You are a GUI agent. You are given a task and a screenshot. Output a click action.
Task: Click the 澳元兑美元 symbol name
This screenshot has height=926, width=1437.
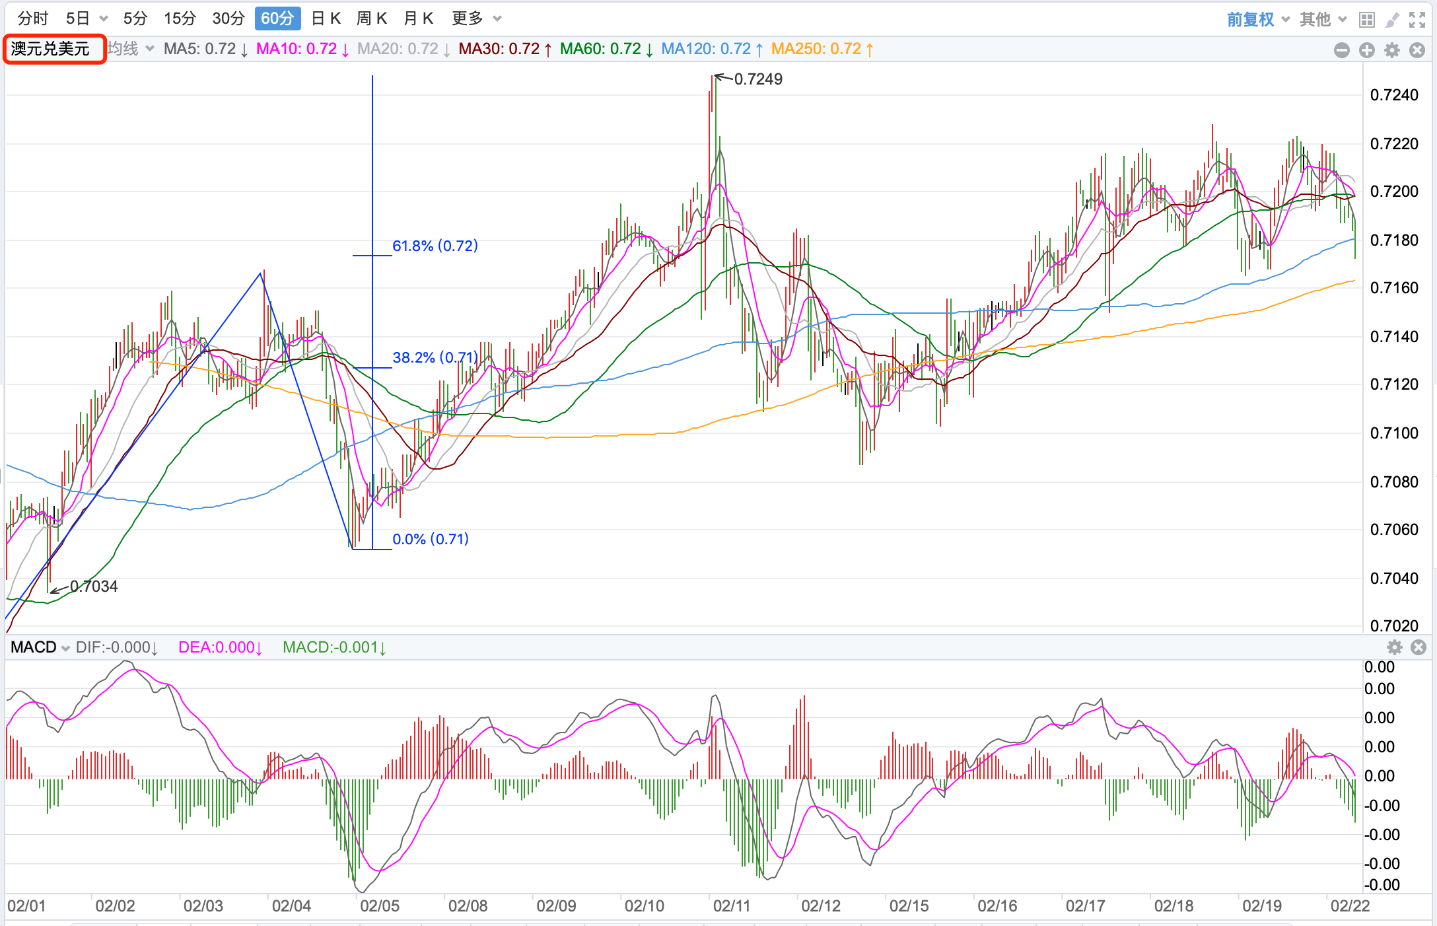(50, 49)
